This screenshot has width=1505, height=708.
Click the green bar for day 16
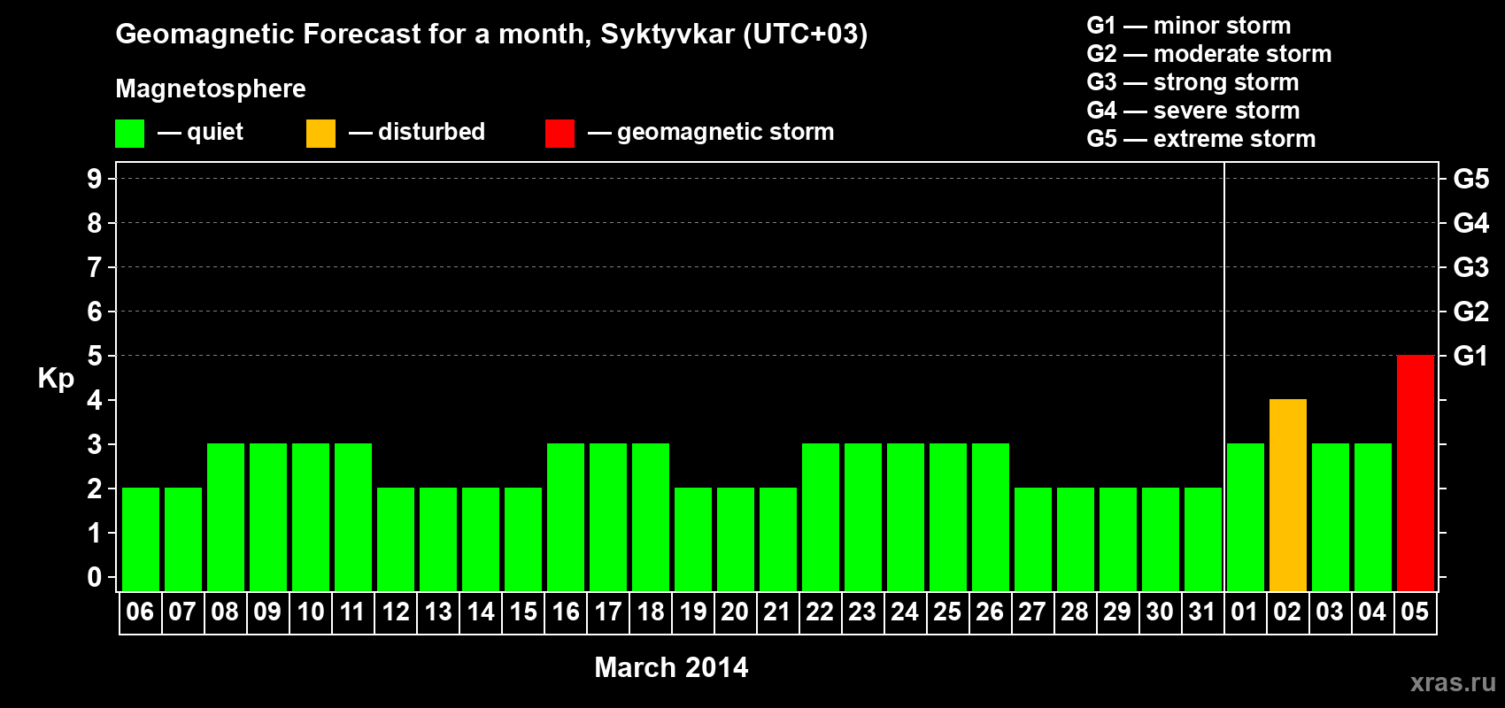point(566,517)
